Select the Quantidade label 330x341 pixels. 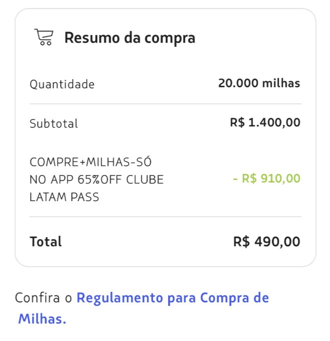62,84
